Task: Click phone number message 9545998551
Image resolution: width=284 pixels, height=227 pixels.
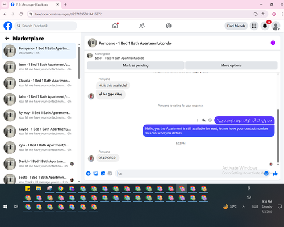Action: pos(107,158)
